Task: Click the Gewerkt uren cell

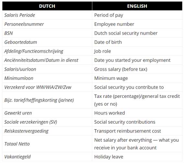Action: (47, 113)
